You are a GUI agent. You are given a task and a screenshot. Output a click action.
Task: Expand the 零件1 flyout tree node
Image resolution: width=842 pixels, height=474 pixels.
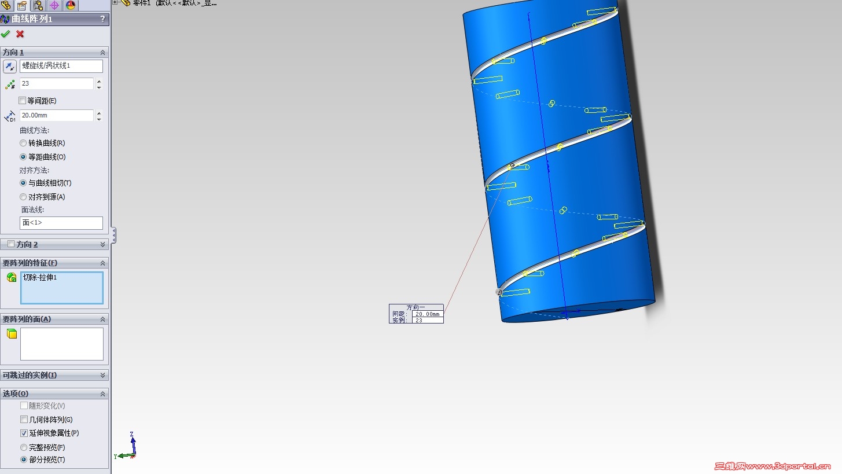tap(115, 2)
